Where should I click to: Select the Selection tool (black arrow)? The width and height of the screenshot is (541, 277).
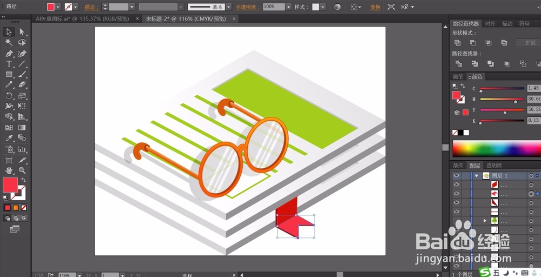(9, 32)
